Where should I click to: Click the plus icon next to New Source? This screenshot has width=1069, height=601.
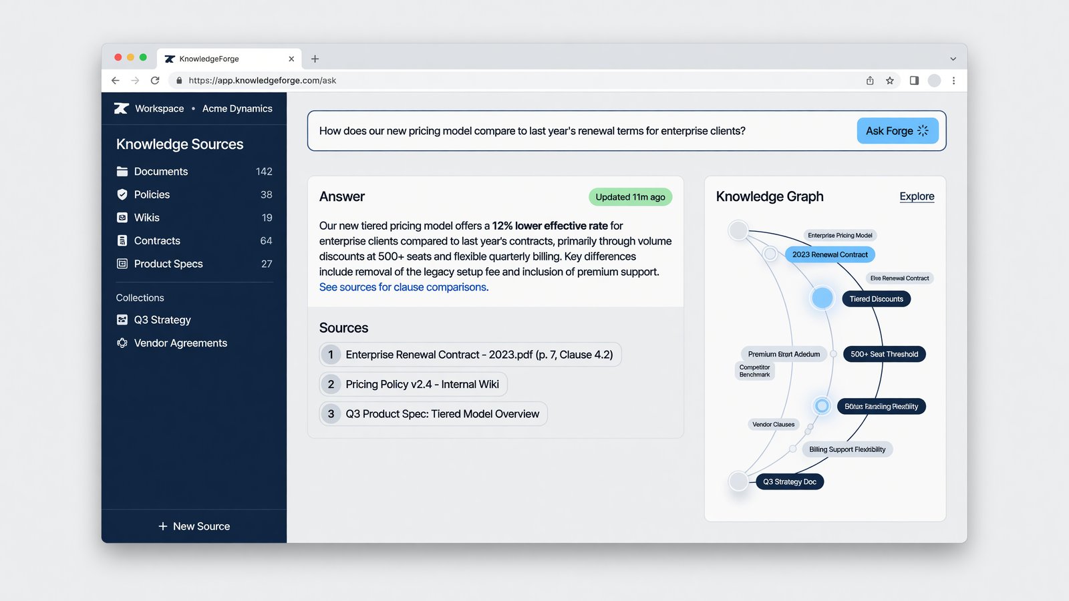(x=163, y=526)
